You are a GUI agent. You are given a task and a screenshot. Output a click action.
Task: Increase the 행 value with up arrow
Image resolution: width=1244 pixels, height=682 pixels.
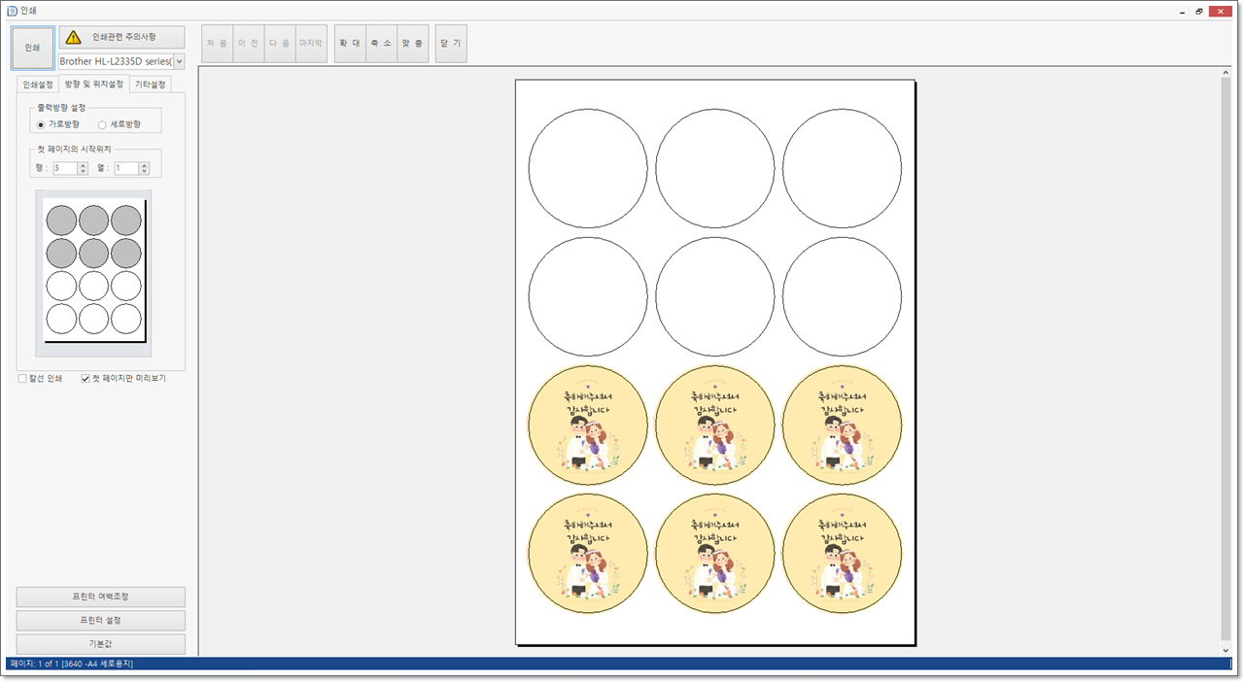click(83, 165)
